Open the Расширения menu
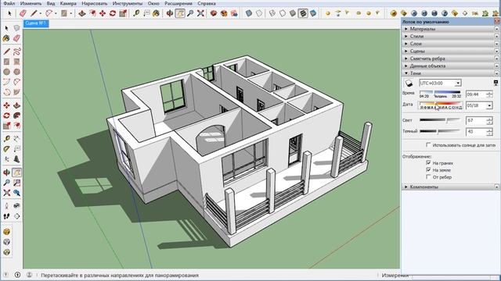The width and height of the screenshot is (501, 281). (x=178, y=3)
